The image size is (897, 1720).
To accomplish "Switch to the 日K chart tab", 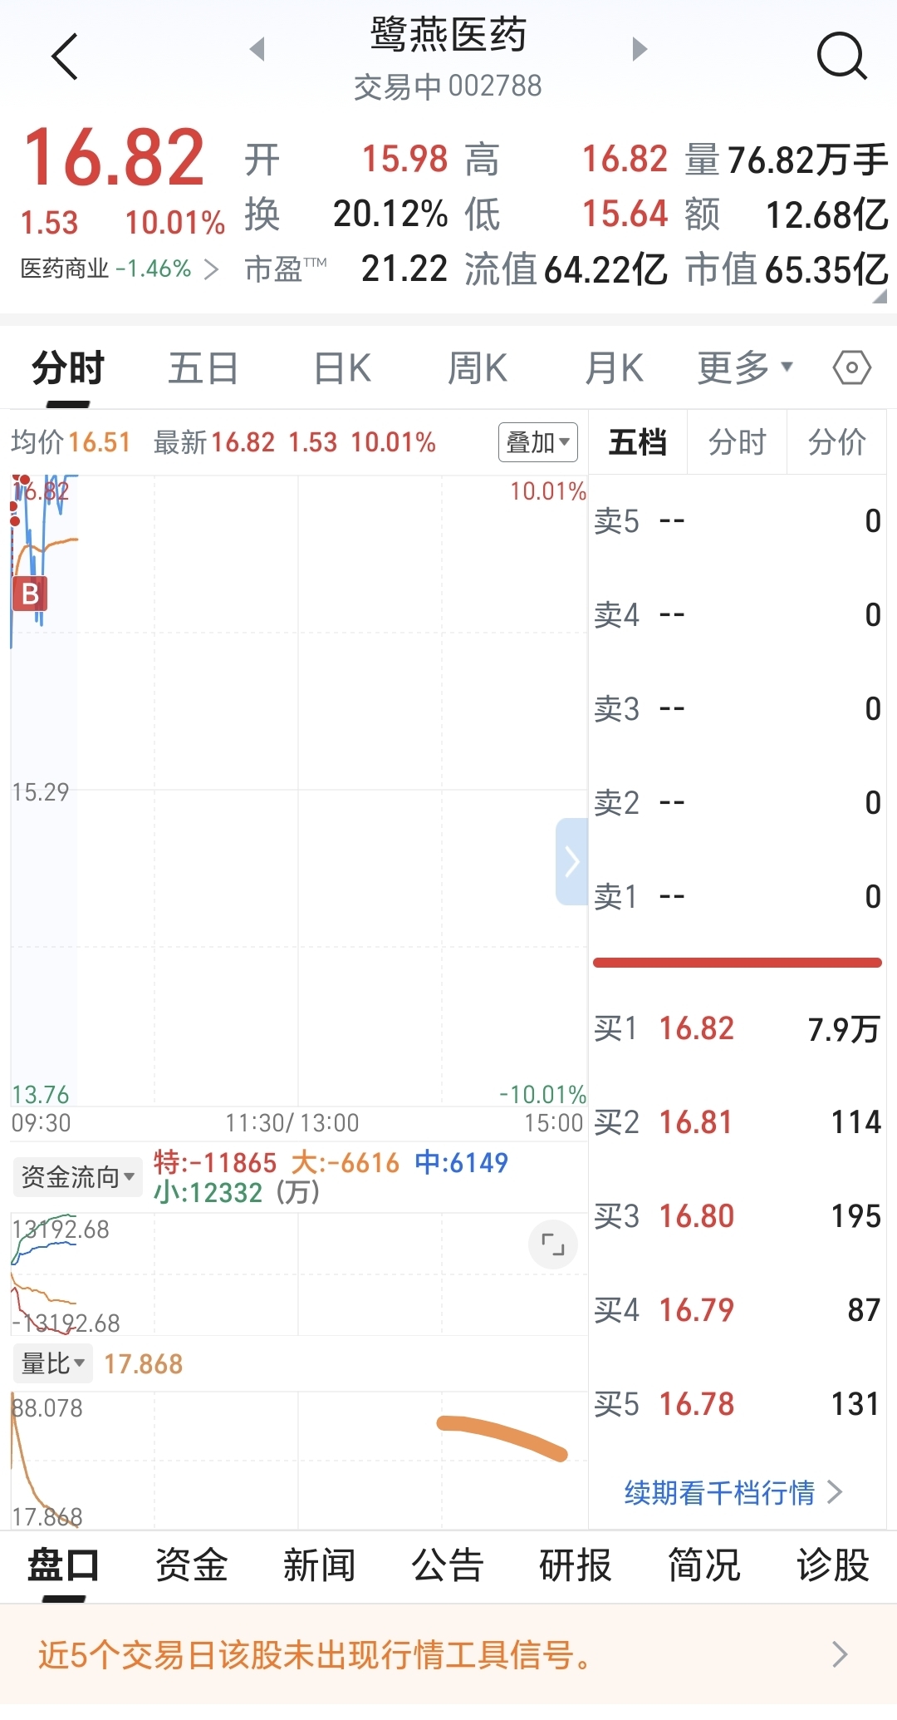I will [x=342, y=367].
